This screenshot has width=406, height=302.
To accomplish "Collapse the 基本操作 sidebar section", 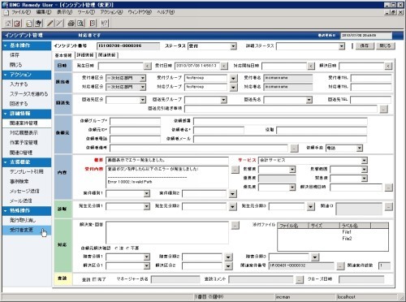I will pyautogui.click(x=6, y=45).
